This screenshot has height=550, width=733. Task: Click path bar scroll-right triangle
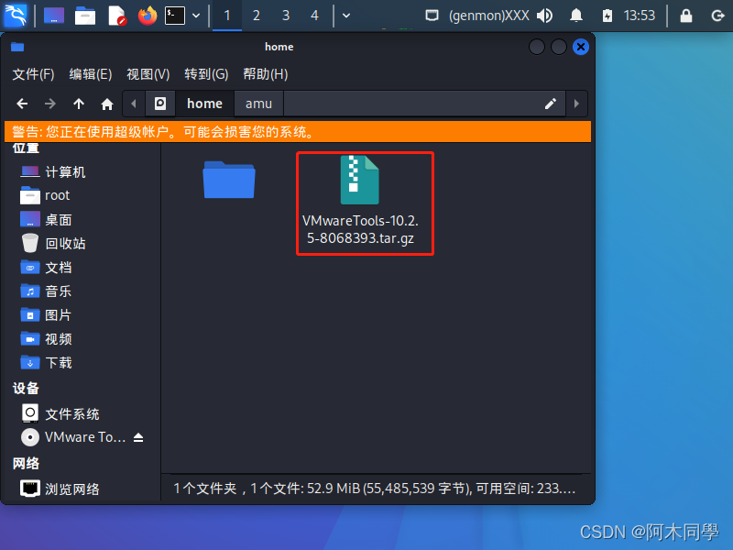tap(576, 104)
